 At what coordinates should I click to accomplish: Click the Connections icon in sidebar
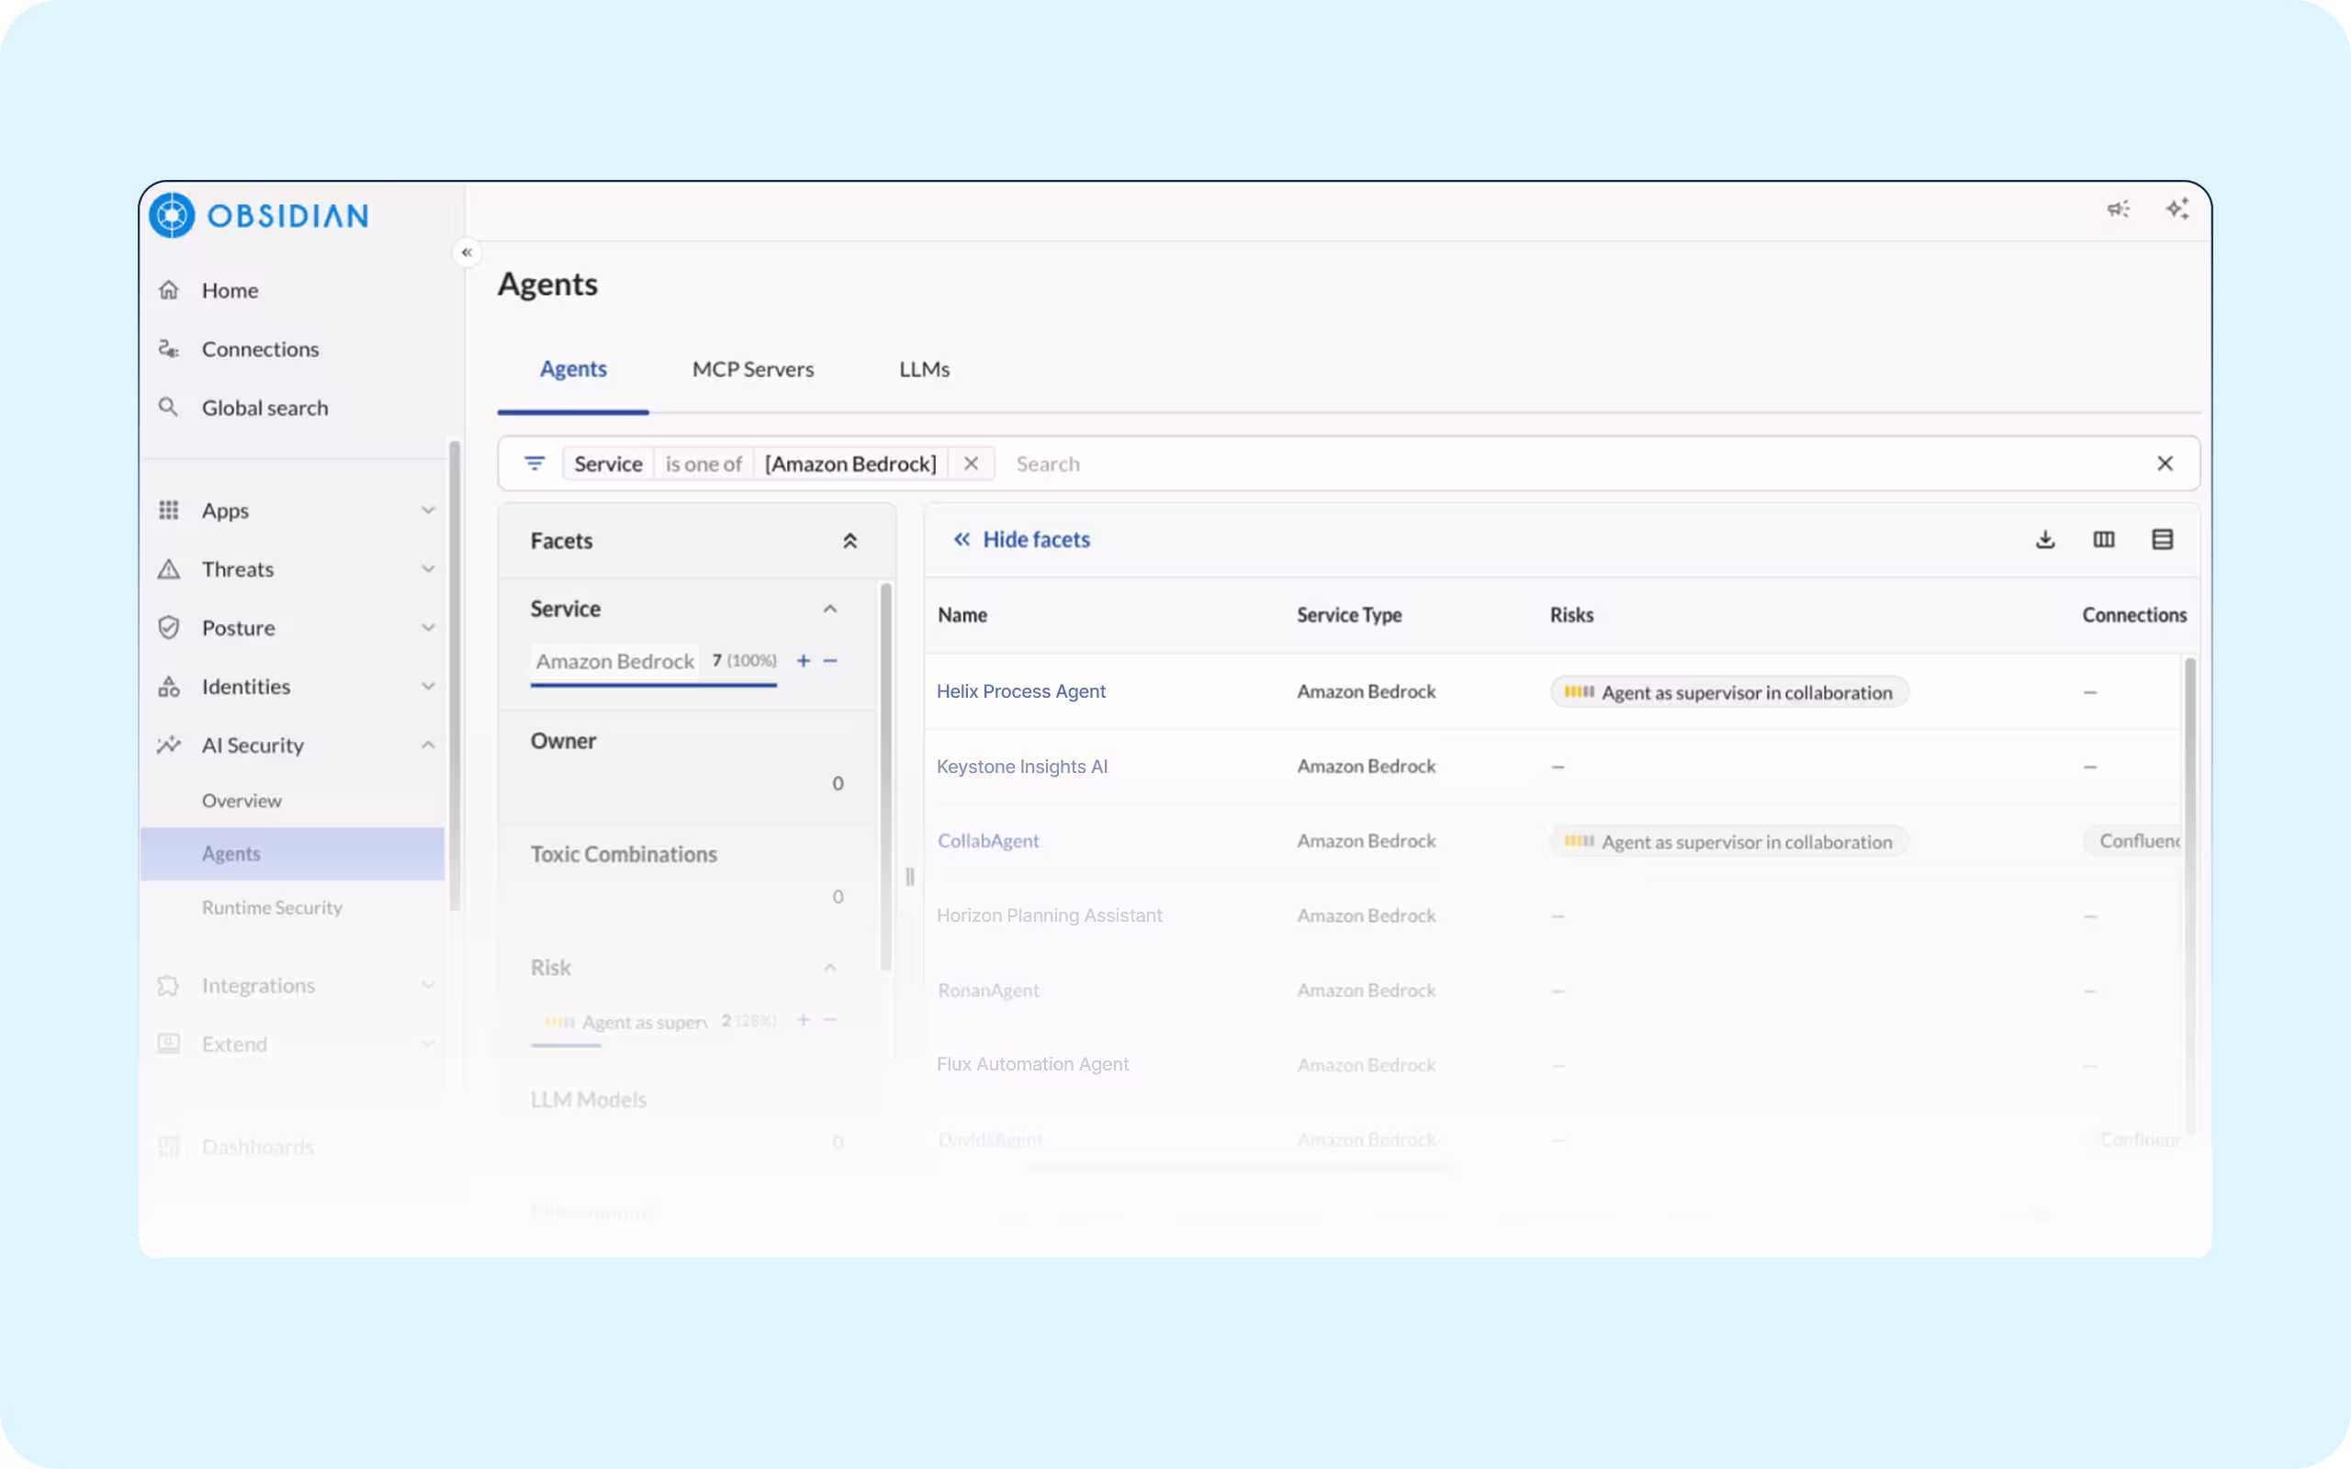(x=169, y=349)
